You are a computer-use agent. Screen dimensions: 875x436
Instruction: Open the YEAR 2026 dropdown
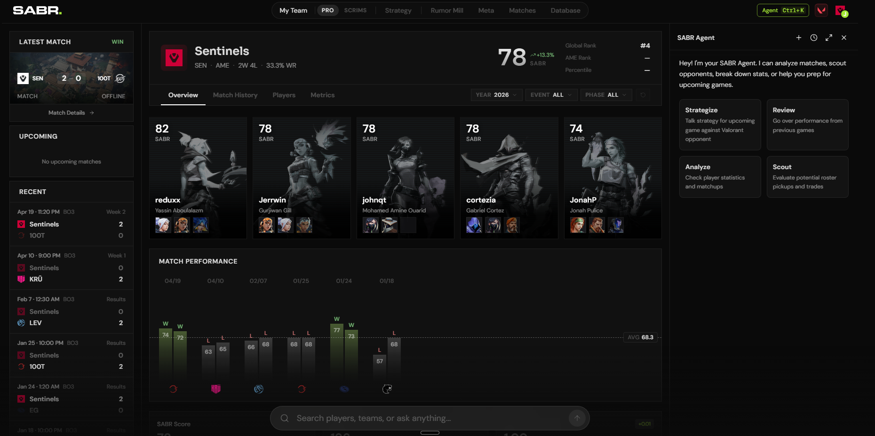tap(496, 95)
